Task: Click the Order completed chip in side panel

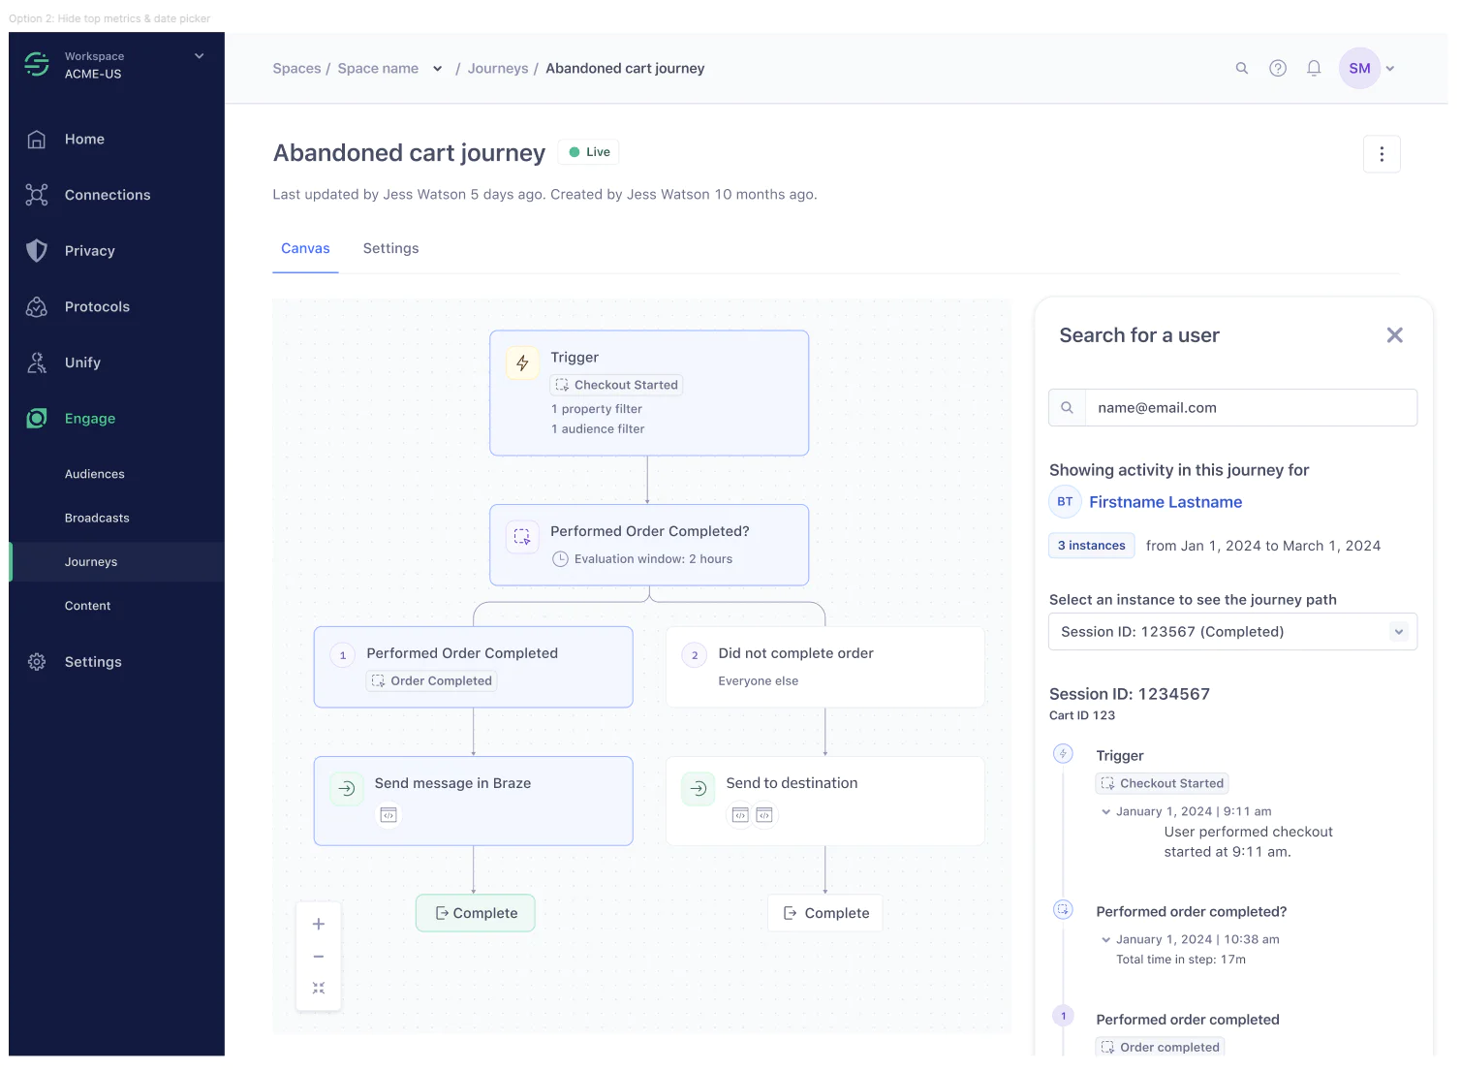Action: pos(1161,1047)
